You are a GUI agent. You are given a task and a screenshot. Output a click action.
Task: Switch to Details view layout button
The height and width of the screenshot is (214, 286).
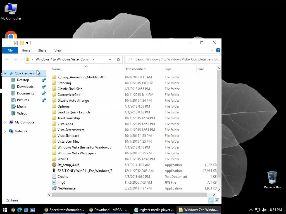(x=211, y=200)
